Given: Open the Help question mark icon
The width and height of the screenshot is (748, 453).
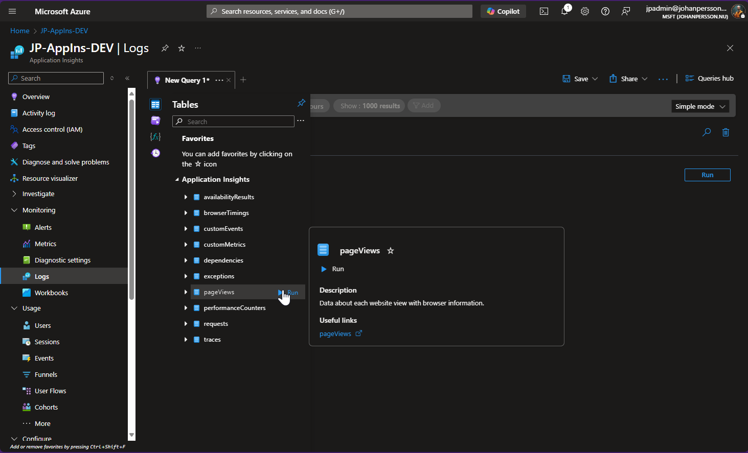Looking at the screenshot, I should 605,11.
